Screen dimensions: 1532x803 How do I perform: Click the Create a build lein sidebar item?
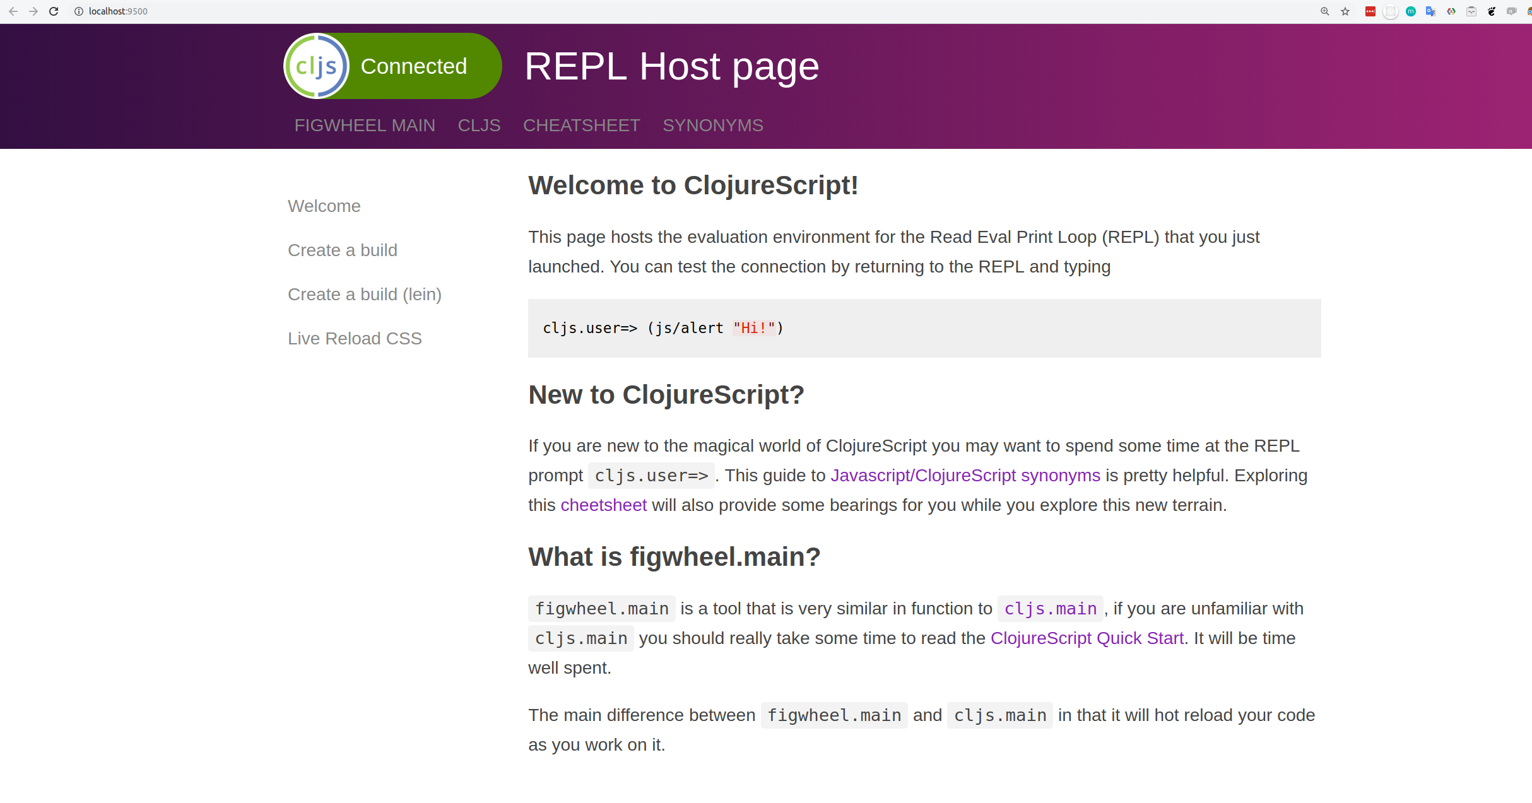[x=363, y=294]
